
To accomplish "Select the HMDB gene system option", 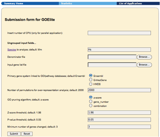I will (x=91, y=84).
